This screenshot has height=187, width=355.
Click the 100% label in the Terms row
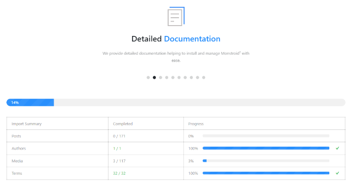click(x=193, y=173)
